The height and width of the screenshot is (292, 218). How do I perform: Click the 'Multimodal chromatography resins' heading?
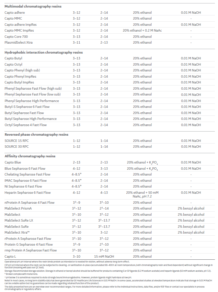coord(33,6)
